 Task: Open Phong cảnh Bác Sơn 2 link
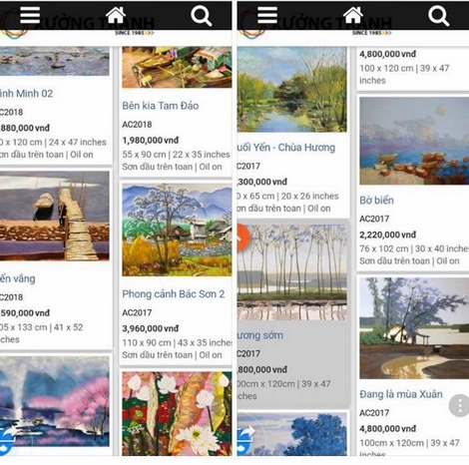(174, 294)
